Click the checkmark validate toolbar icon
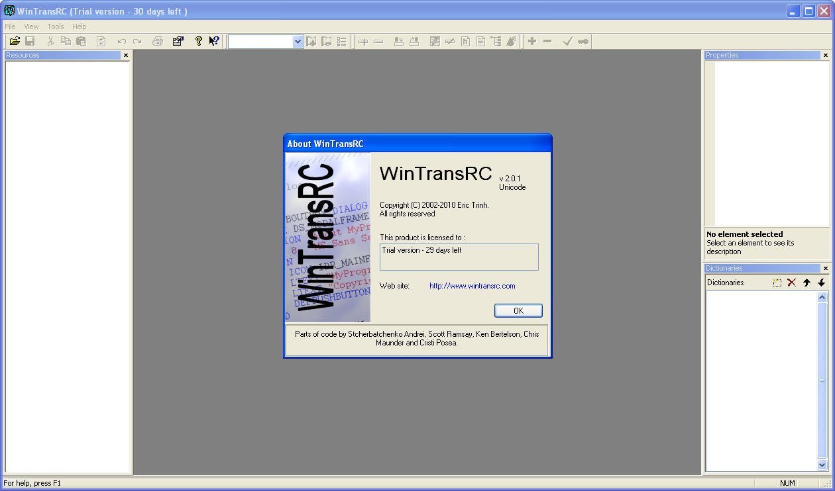Viewport: 835px width, 491px height. (567, 42)
